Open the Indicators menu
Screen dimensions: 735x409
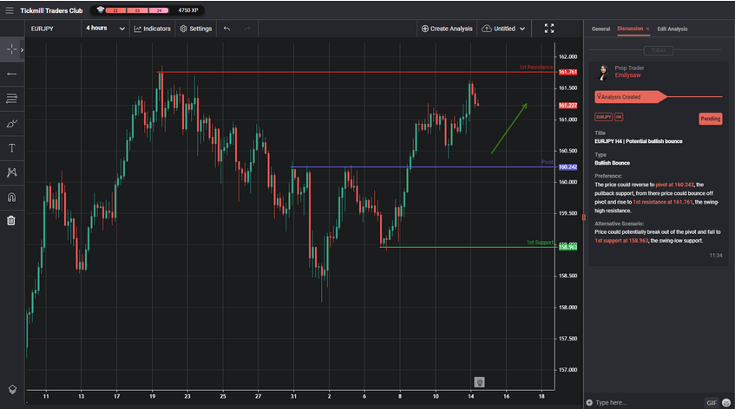pyautogui.click(x=153, y=29)
